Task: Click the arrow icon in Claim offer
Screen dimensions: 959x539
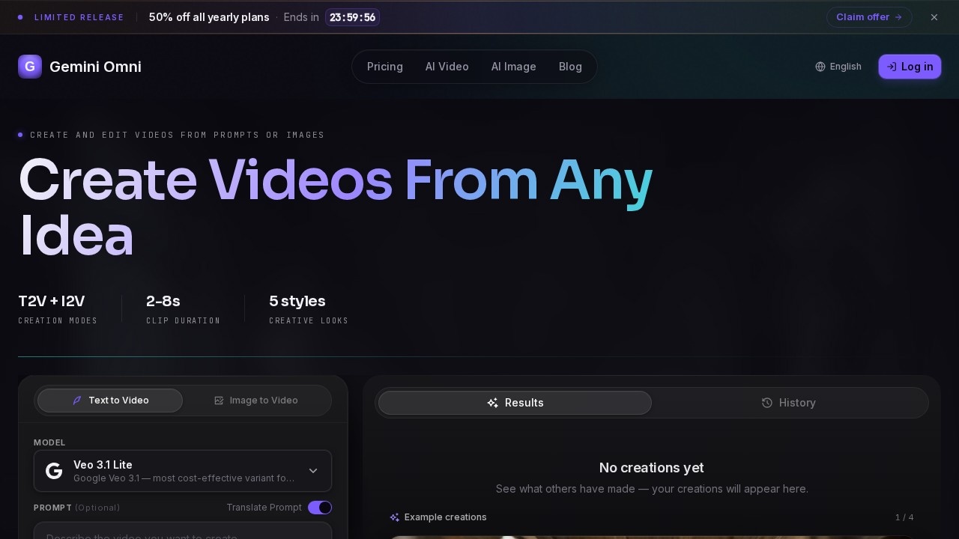Action: pyautogui.click(x=898, y=17)
